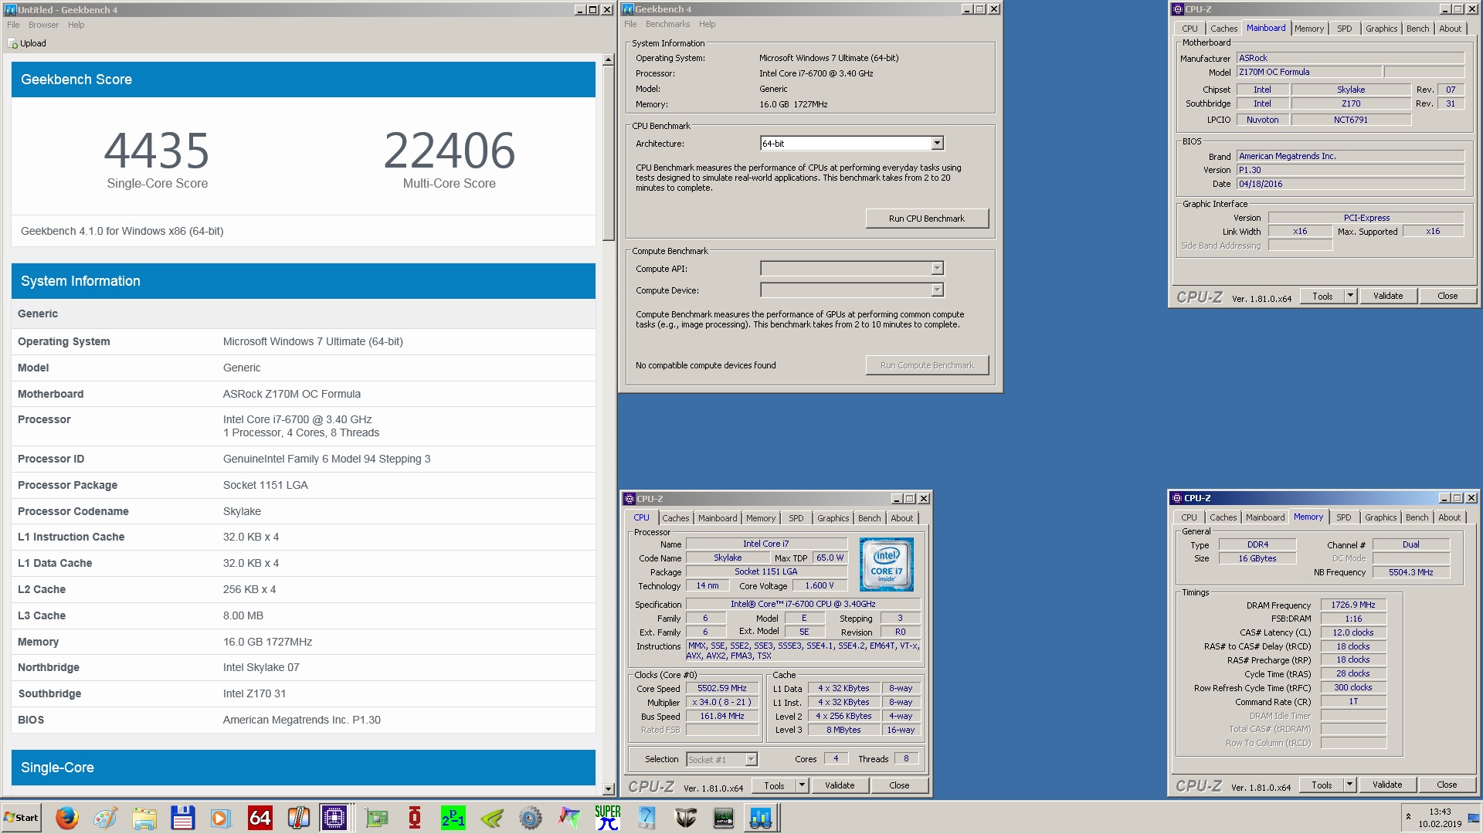Expand Tools arrow in CPU-Z Mainboard window
The width and height of the screenshot is (1483, 834).
pos(1350,296)
